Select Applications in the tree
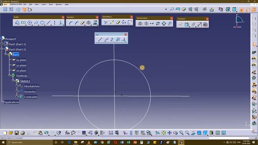258x145 pixels. pyautogui.click(x=12, y=102)
